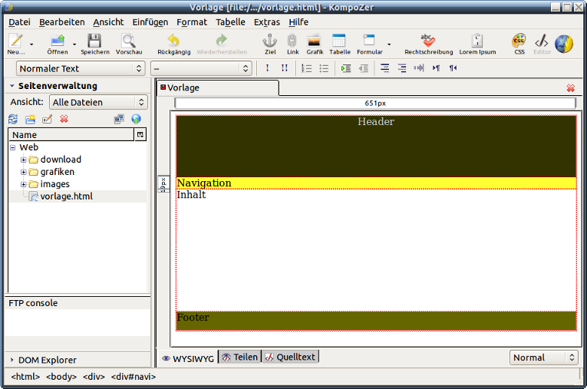This screenshot has height=389, width=587.
Task: Expand the download folder
Action: [23, 160]
